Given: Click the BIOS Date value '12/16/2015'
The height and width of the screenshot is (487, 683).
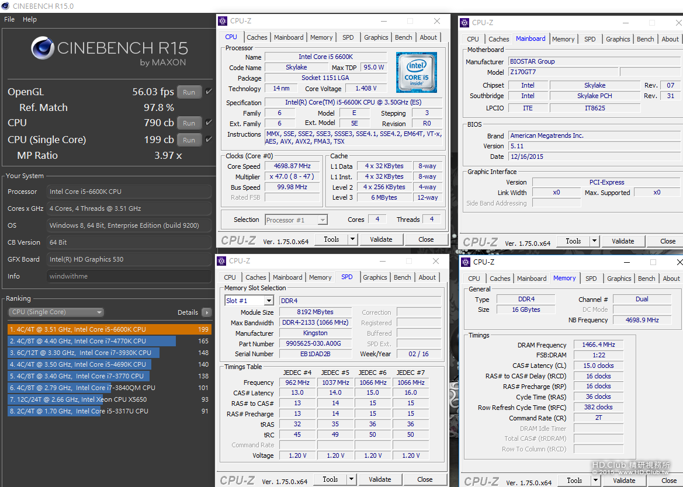Looking at the screenshot, I should [x=594, y=156].
